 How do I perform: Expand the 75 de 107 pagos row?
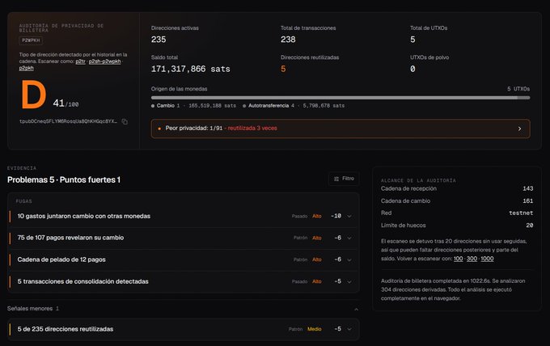pyautogui.click(x=349, y=238)
